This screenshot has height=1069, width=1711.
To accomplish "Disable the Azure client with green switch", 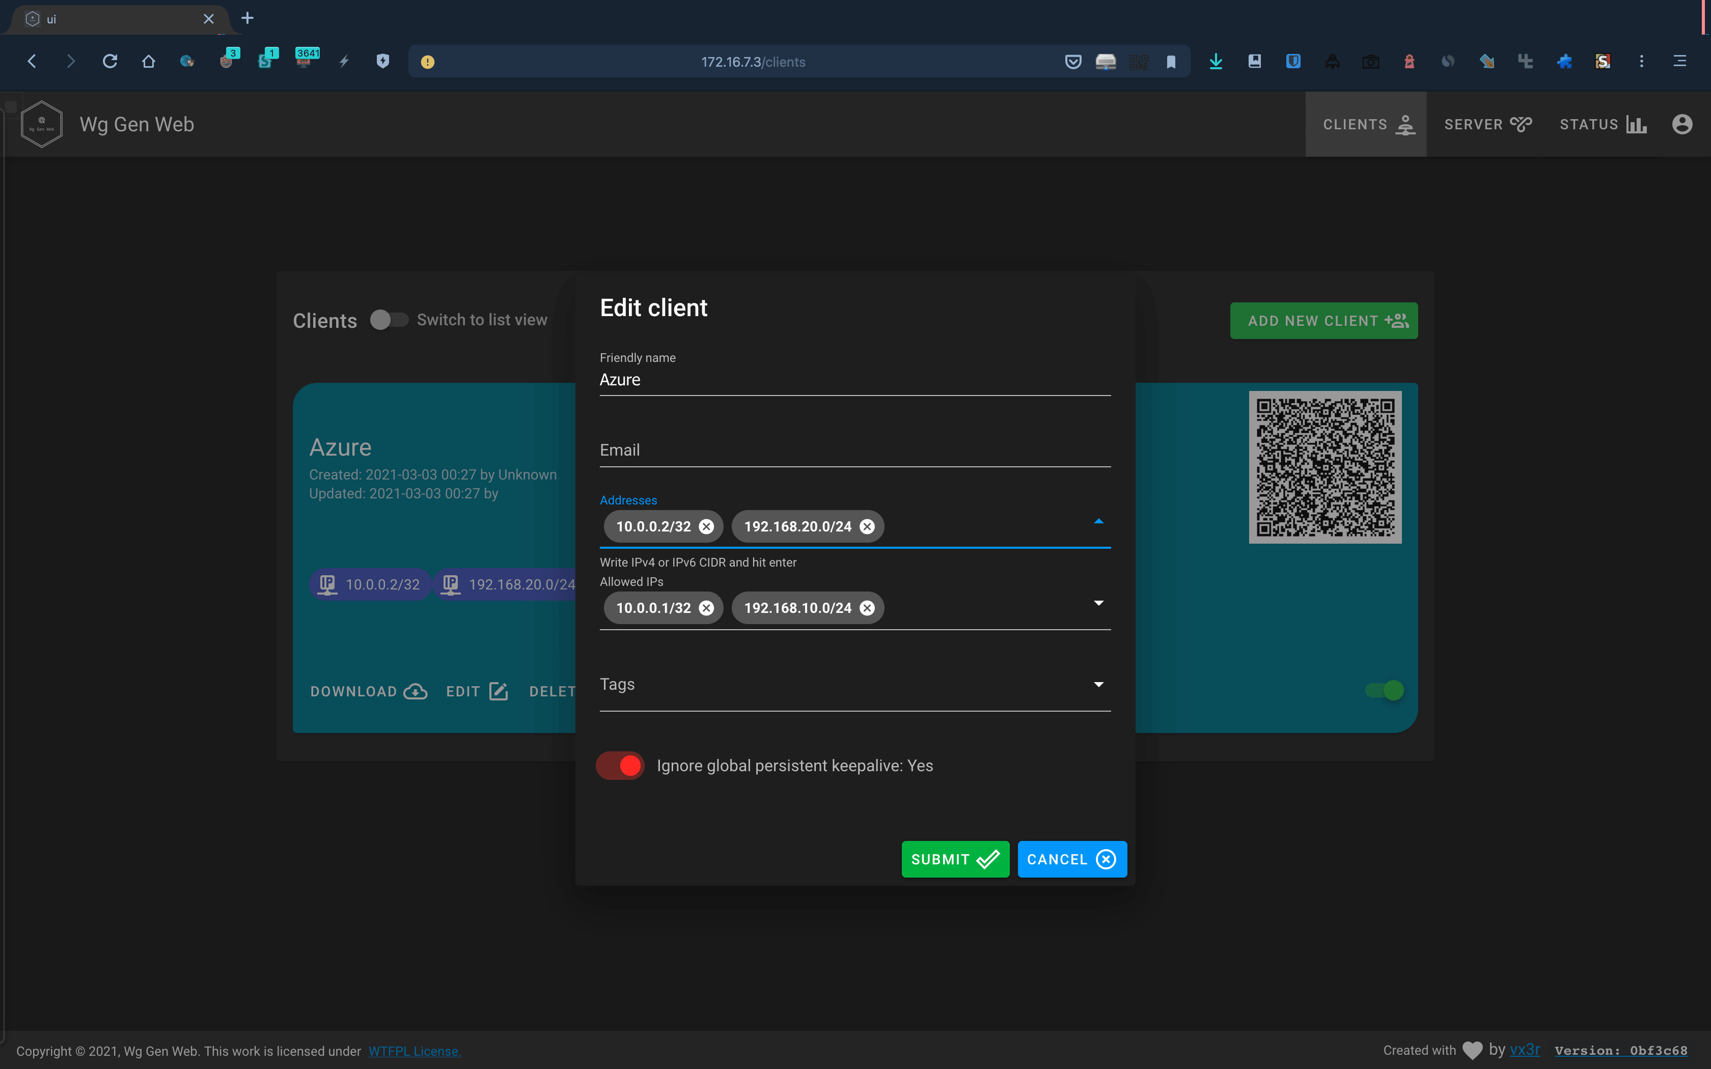I will [1385, 690].
